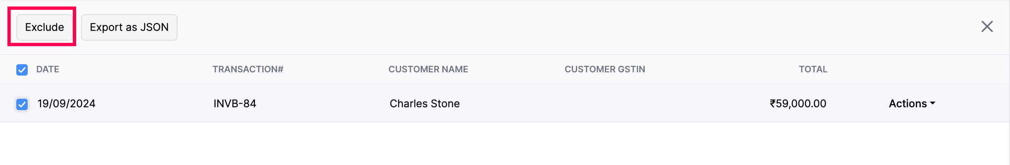
Task: Open the Actions dropdown for INVB-84
Action: 911,104
